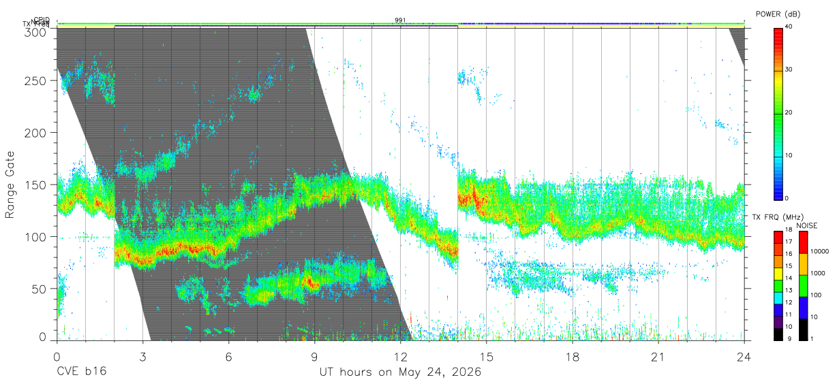Click the 12 tick on UT hours axis

tap(400, 356)
